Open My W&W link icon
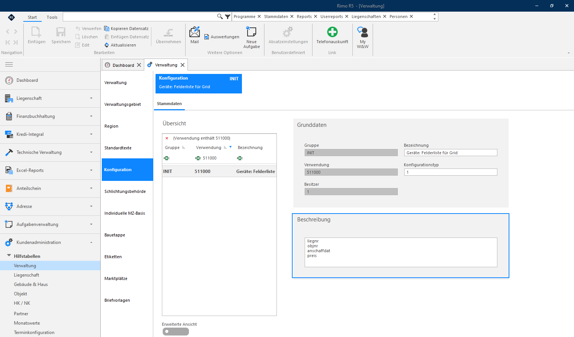This screenshot has width=574, height=337. [x=363, y=32]
